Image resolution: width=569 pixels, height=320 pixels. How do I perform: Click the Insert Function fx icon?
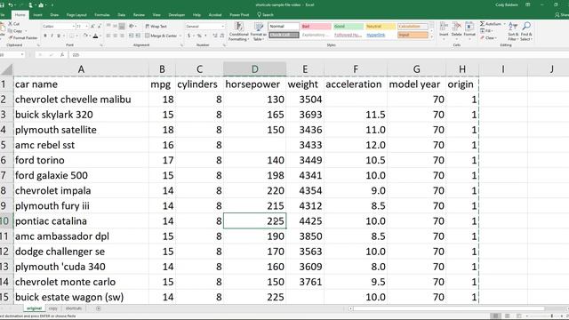point(62,55)
